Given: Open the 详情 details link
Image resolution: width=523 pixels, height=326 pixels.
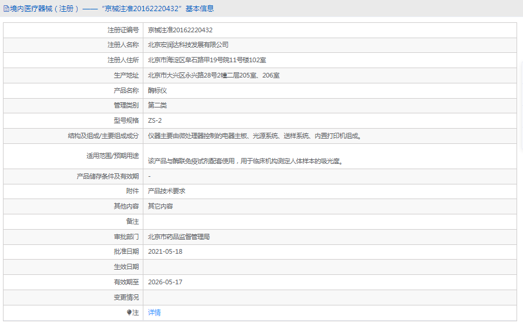Looking at the screenshot, I should tap(154, 312).
